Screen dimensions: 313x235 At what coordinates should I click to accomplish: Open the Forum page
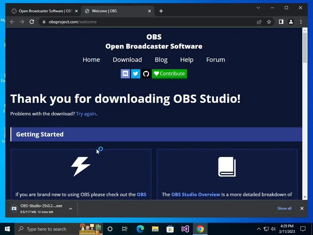tap(215, 60)
